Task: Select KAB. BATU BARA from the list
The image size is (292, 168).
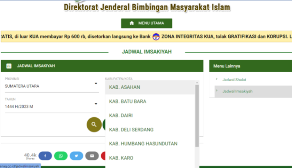Action: click(x=150, y=101)
